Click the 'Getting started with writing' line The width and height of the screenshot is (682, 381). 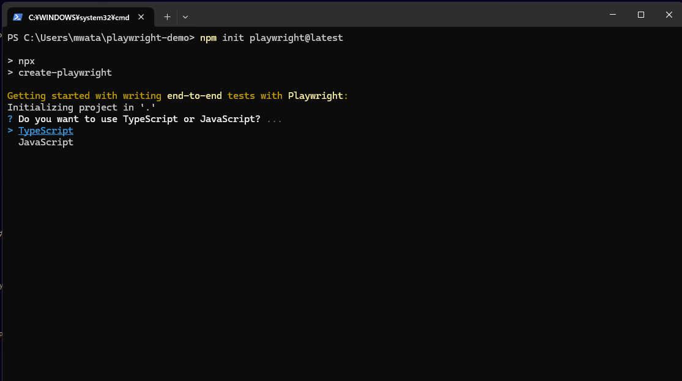click(x=177, y=95)
